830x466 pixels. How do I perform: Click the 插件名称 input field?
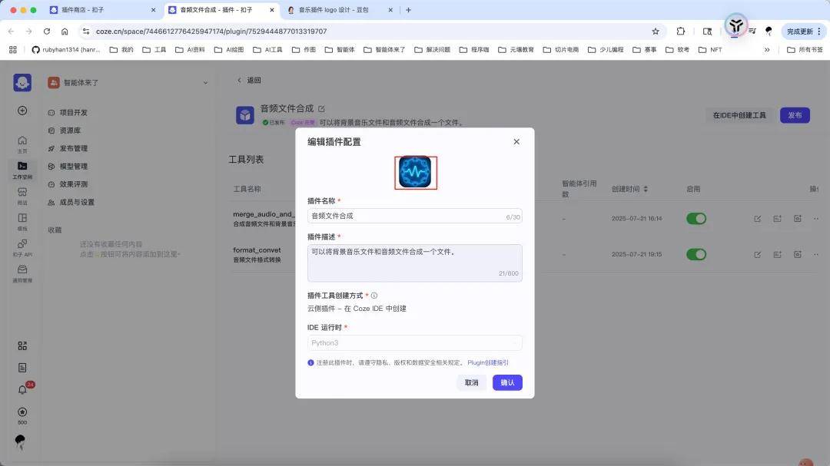tap(407, 216)
